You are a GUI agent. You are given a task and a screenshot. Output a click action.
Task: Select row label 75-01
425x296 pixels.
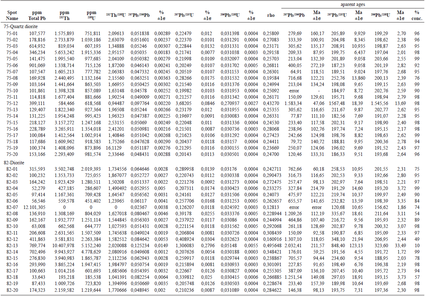11,33
